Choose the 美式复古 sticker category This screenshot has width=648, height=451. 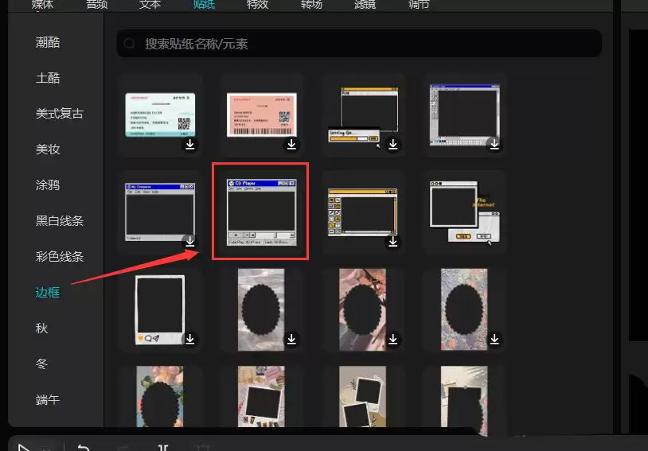pos(59,114)
